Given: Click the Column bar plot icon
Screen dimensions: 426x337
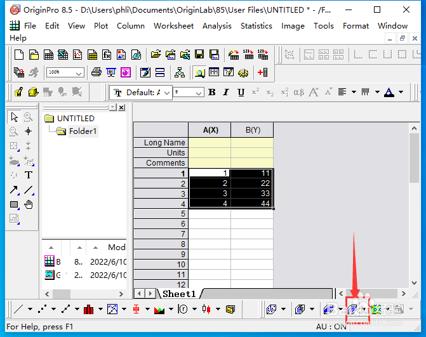Looking at the screenshot, I should [x=89, y=309].
